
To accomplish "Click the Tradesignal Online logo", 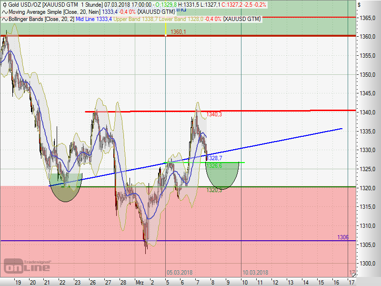I will click(27, 265).
